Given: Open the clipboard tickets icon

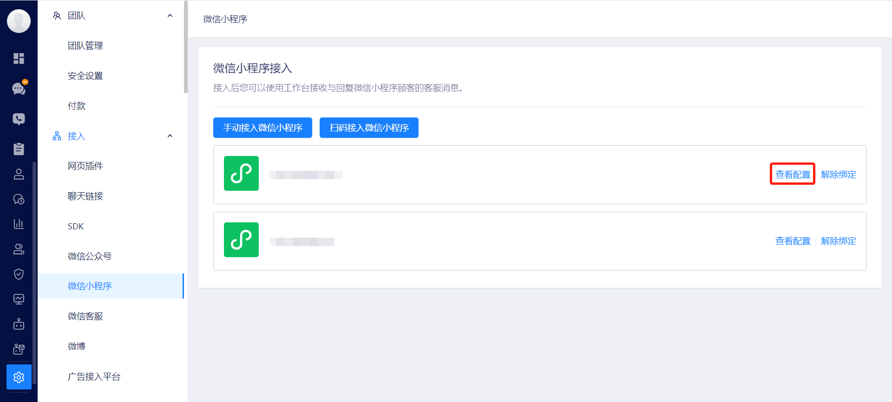Looking at the screenshot, I should tap(19, 149).
